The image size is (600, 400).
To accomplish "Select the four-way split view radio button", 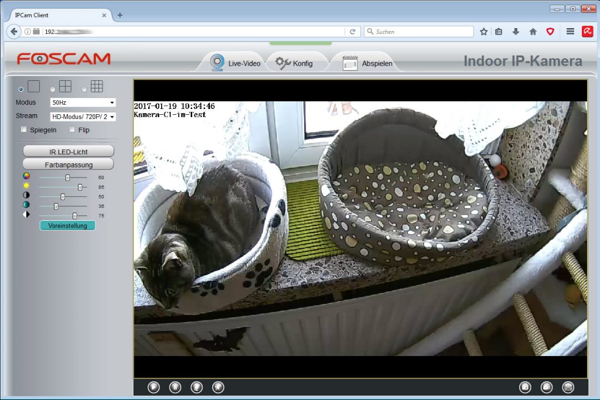I will pyautogui.click(x=53, y=89).
